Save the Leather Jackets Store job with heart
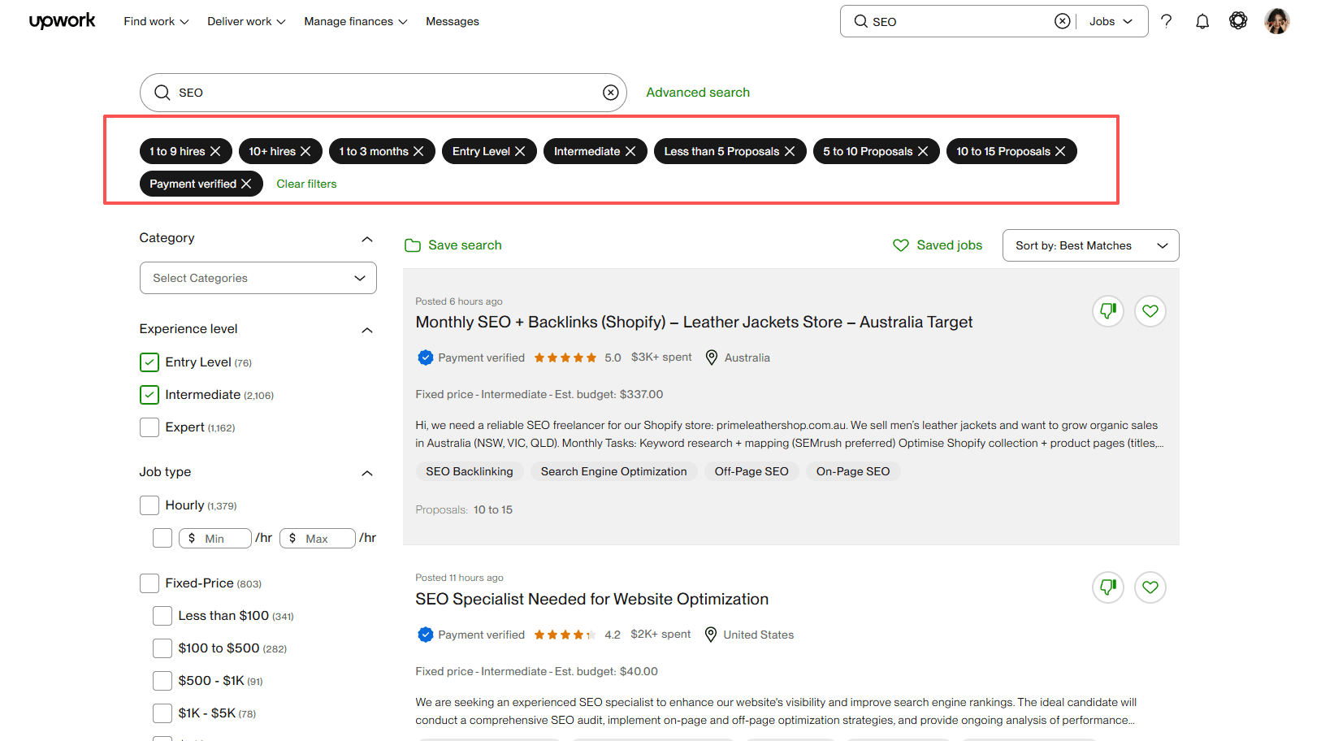Screen dimensions: 1321x741 (1150, 310)
